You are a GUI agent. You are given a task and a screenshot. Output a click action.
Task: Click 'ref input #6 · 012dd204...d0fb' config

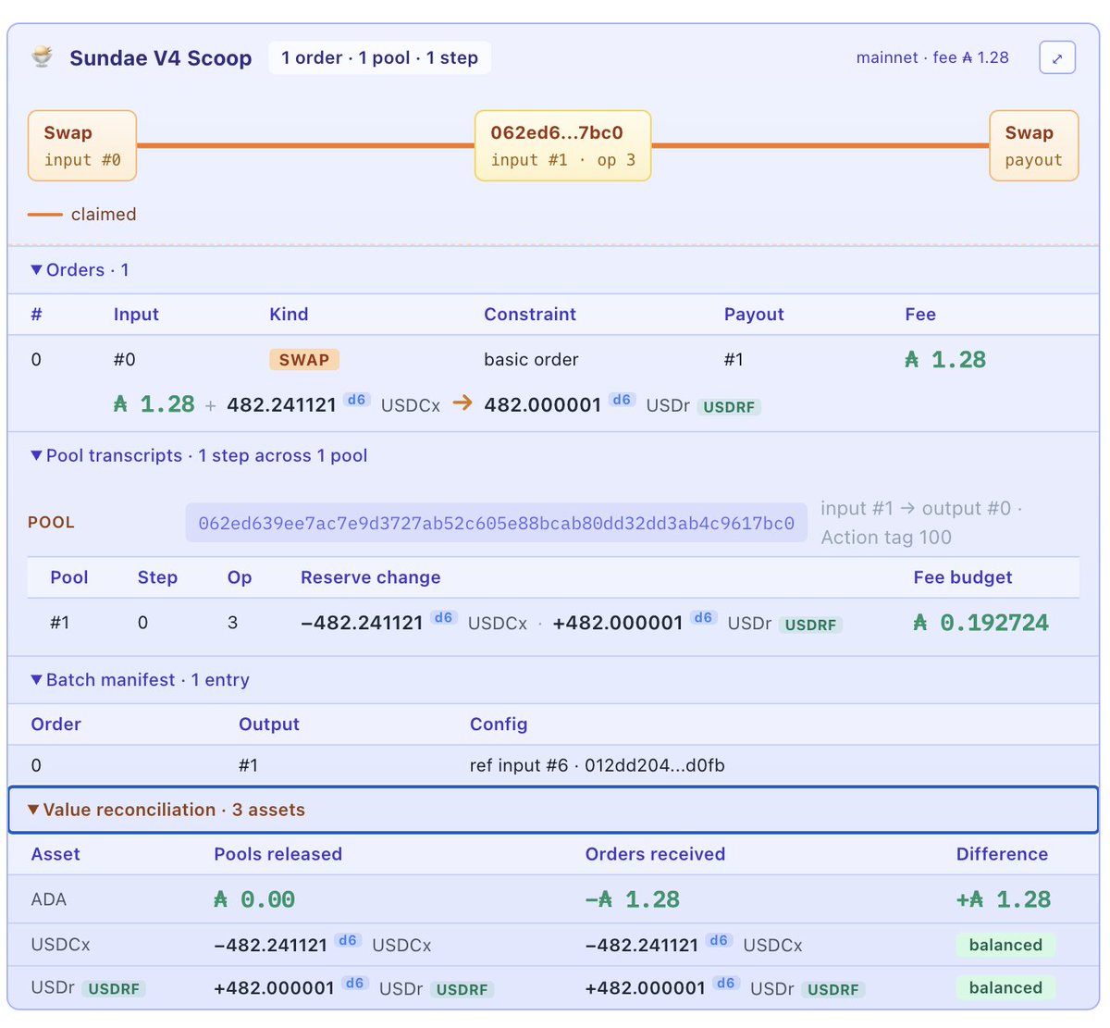click(598, 765)
